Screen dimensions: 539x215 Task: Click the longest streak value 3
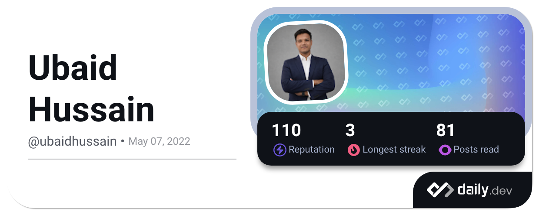pos(350,130)
